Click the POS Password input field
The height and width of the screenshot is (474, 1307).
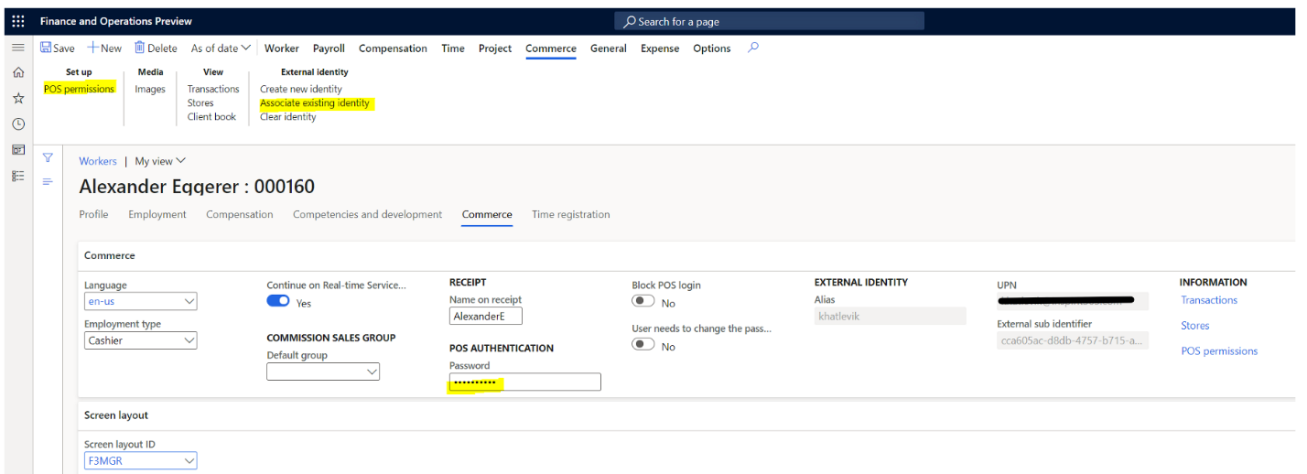[x=524, y=382]
